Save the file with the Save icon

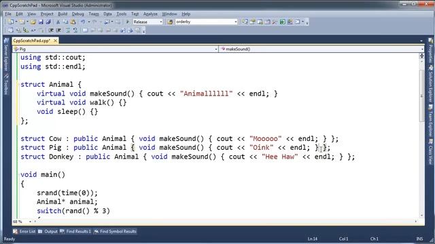pos(41,22)
